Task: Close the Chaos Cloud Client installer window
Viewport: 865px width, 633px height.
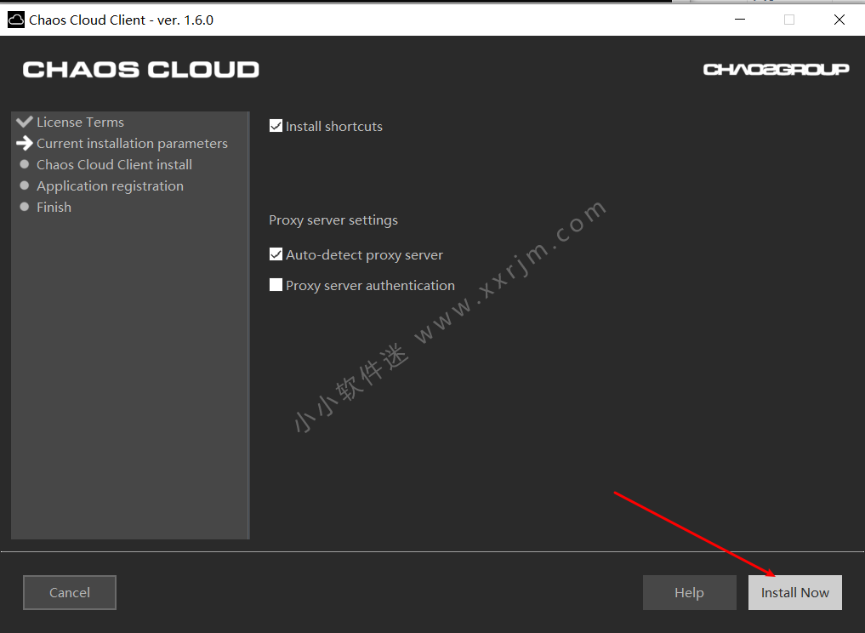Action: (x=839, y=20)
